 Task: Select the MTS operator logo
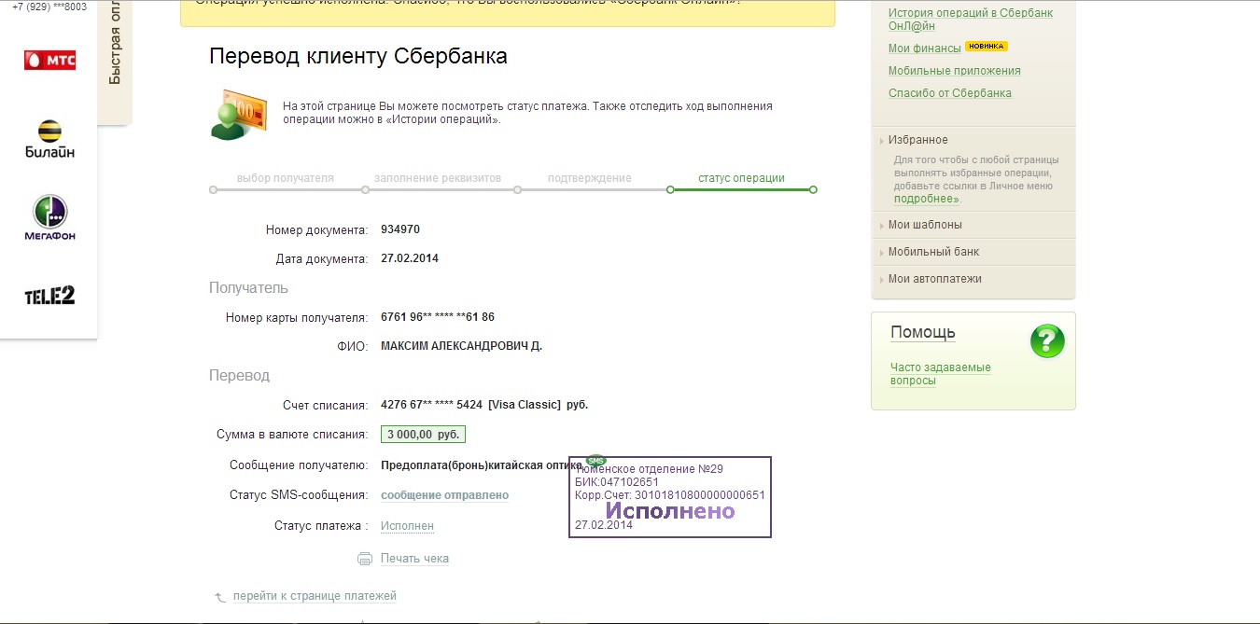click(x=49, y=61)
